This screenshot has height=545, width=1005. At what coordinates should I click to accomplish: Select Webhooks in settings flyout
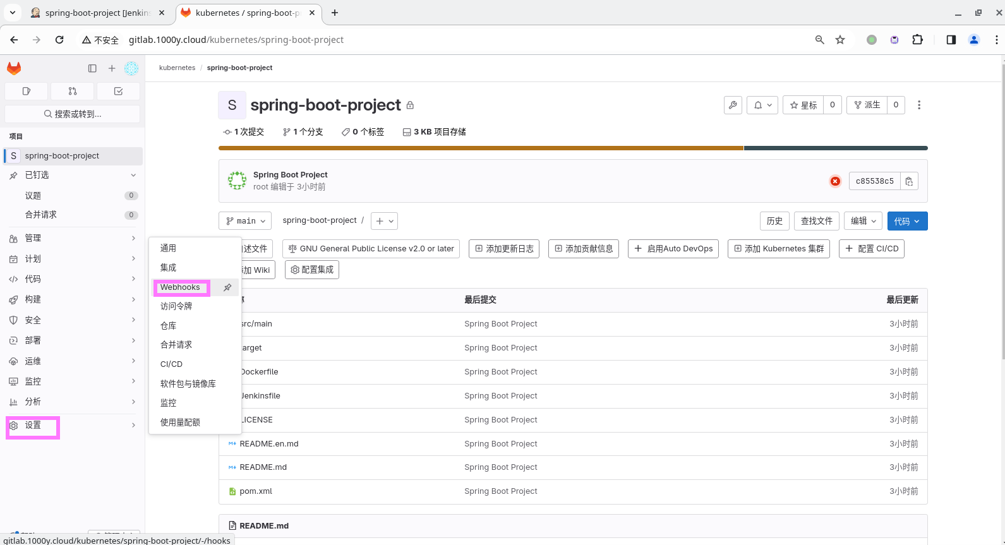(x=180, y=287)
